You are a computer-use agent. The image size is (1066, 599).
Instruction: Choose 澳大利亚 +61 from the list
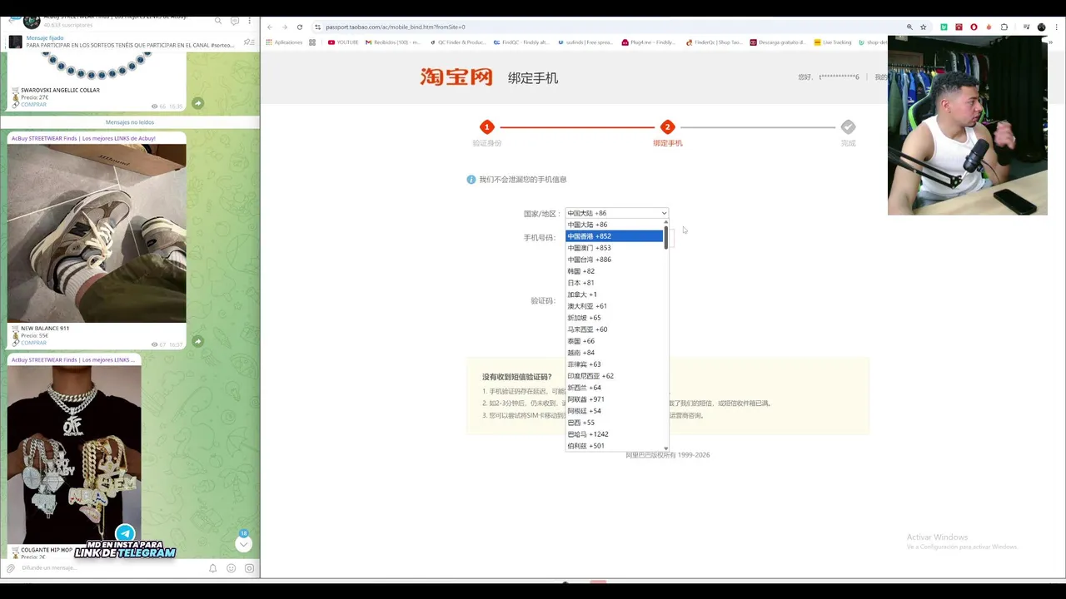(615, 306)
